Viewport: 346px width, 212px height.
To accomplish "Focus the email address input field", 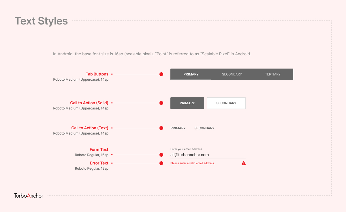I will 208,155.
